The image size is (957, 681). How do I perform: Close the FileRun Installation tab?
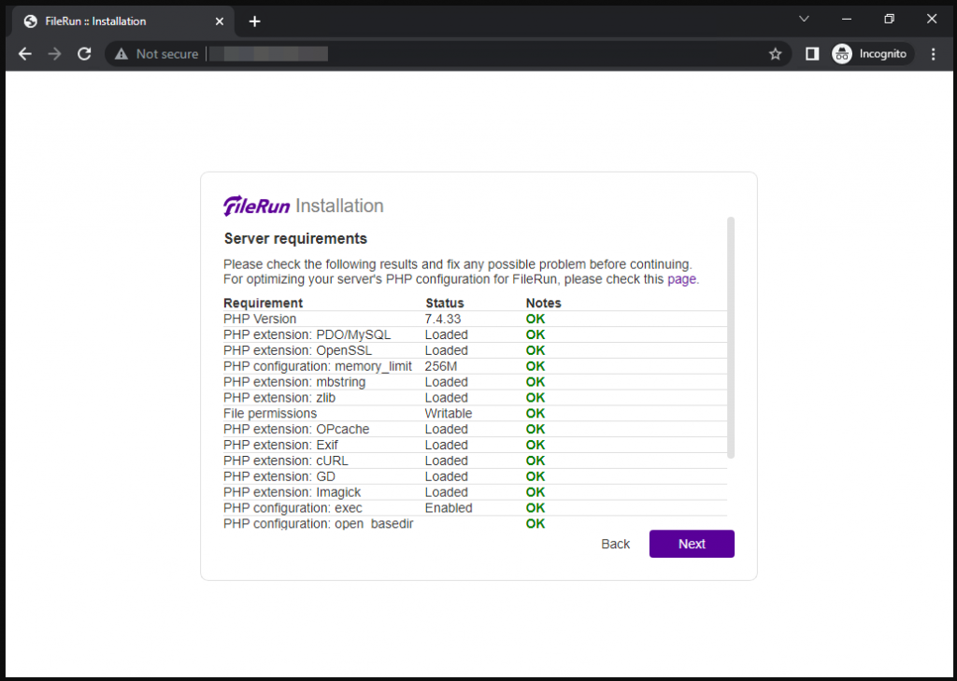tap(220, 21)
